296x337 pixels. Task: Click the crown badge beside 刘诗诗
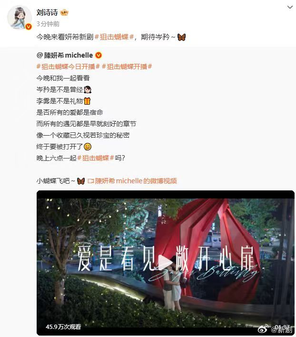(x=64, y=13)
